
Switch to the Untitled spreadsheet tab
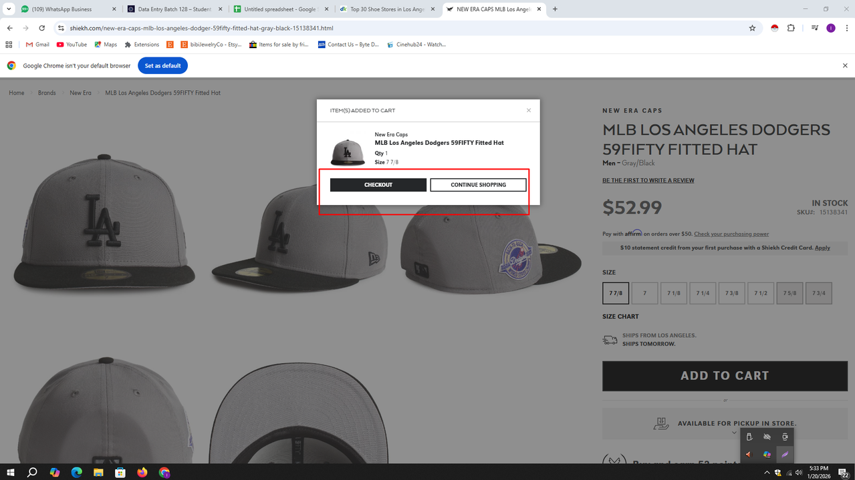281,9
